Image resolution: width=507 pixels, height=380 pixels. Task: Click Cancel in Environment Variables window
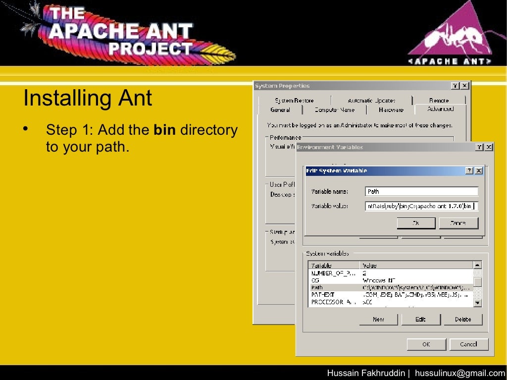pyautogui.click(x=468, y=344)
